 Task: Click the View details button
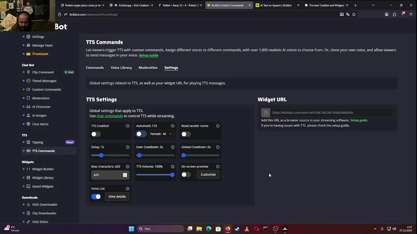[117, 197]
